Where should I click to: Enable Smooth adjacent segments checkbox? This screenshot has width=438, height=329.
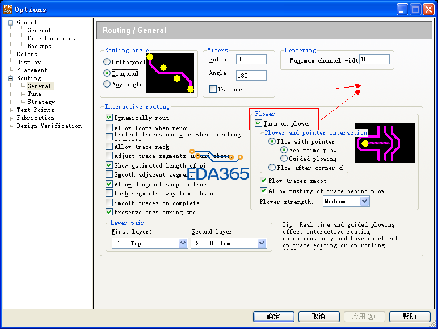[x=109, y=174]
